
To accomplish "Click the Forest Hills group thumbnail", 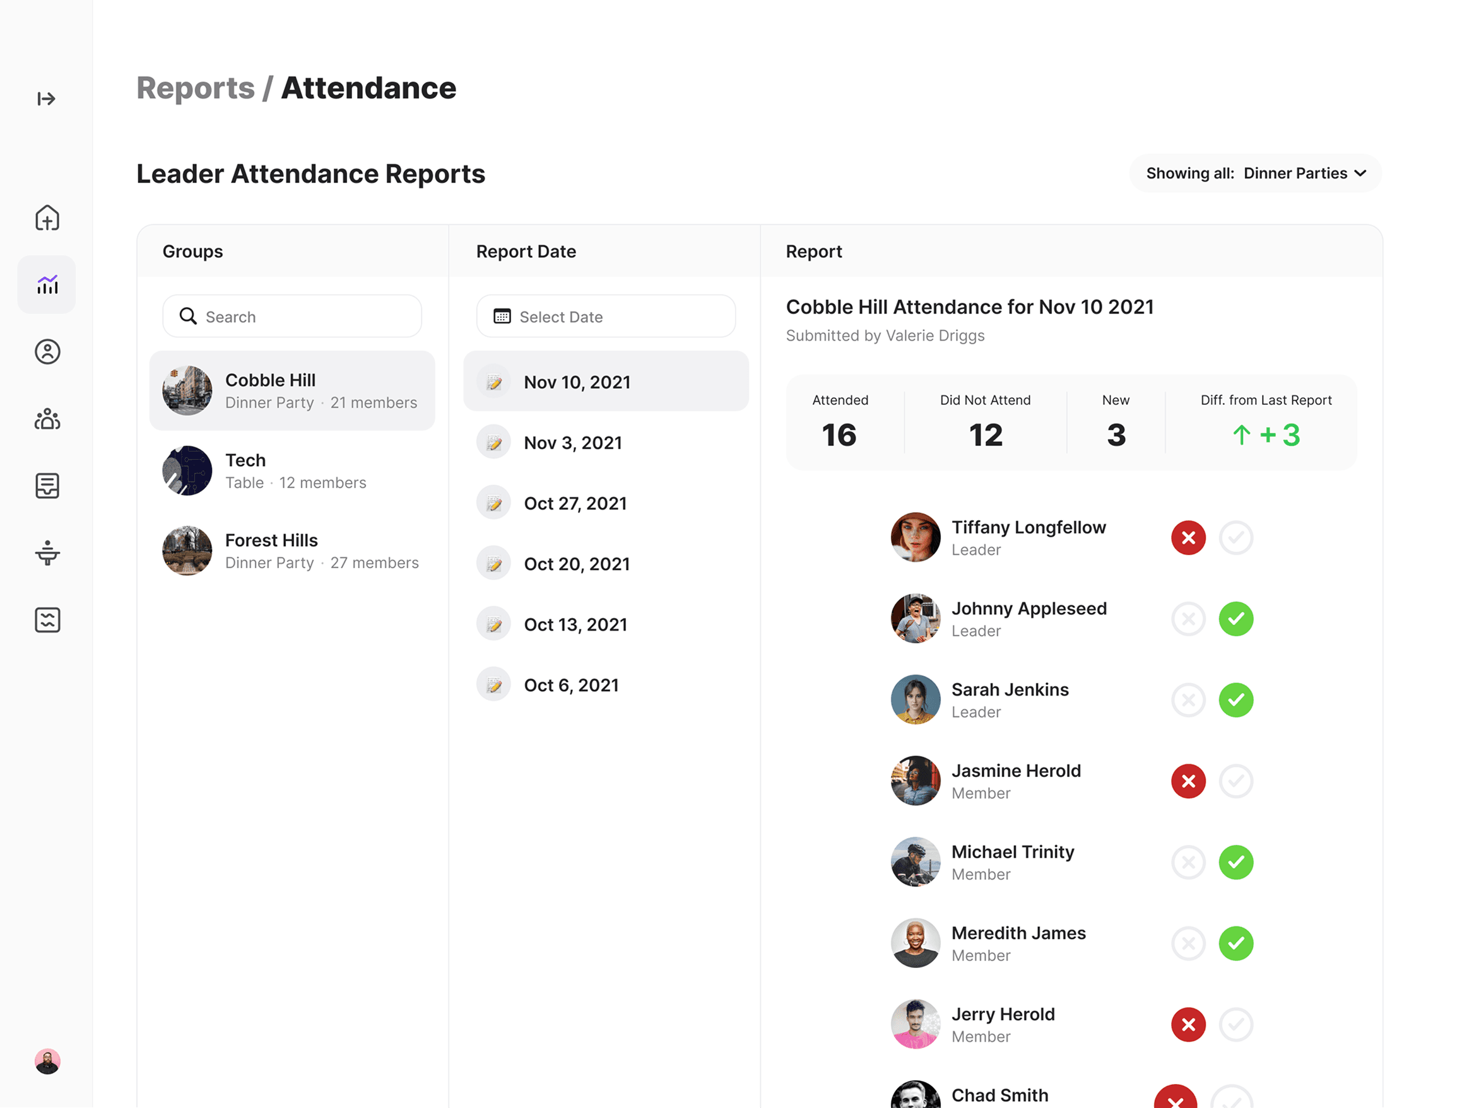I will [187, 551].
